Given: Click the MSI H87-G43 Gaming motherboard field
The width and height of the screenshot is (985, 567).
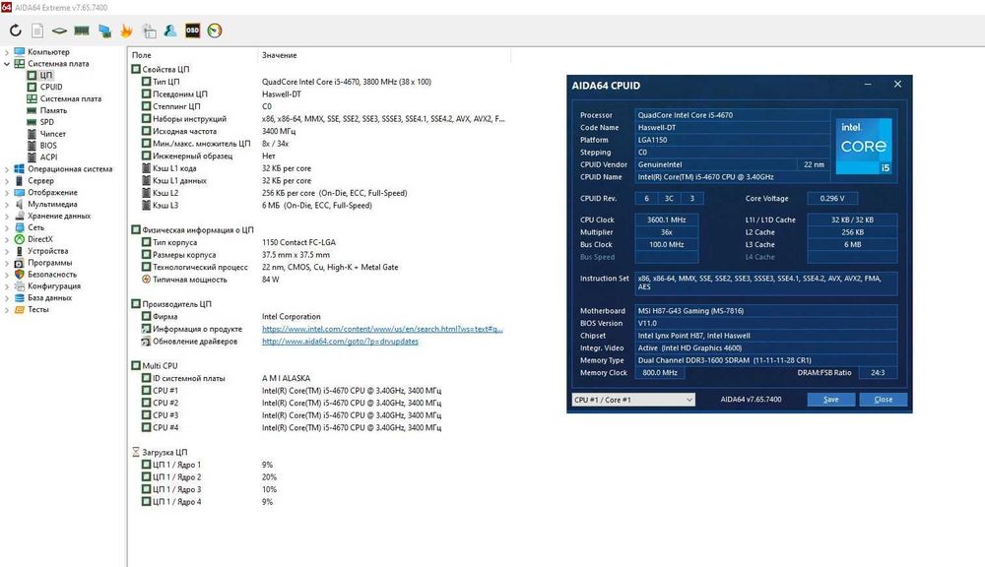Looking at the screenshot, I should click(x=765, y=311).
